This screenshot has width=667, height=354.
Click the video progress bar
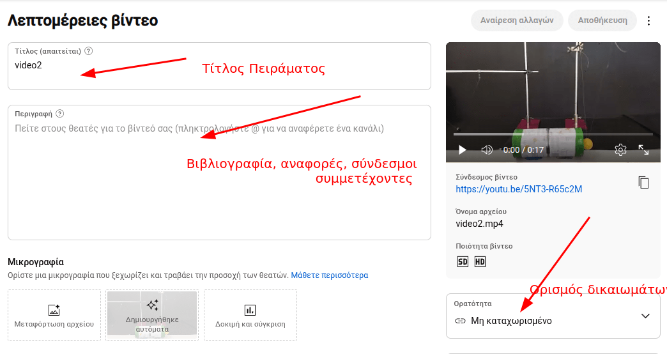(x=553, y=134)
